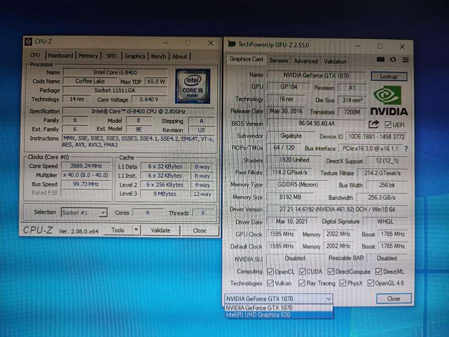Click the Code Name value Coffee Lake
The width and height of the screenshot is (449, 337).
tap(90, 81)
